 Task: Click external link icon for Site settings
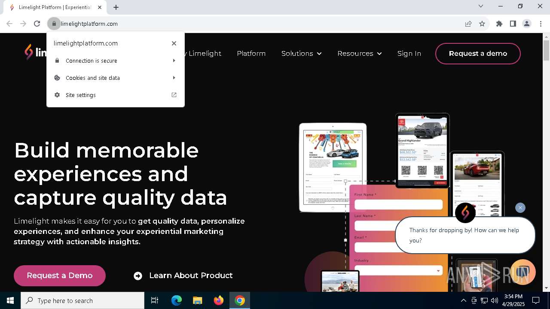(x=174, y=95)
